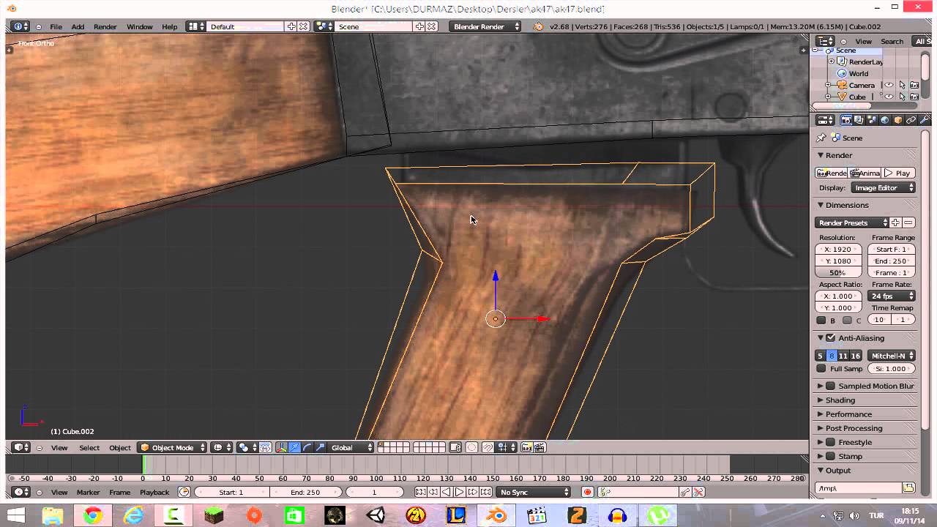Open Blender from the Windows taskbar

(497, 516)
